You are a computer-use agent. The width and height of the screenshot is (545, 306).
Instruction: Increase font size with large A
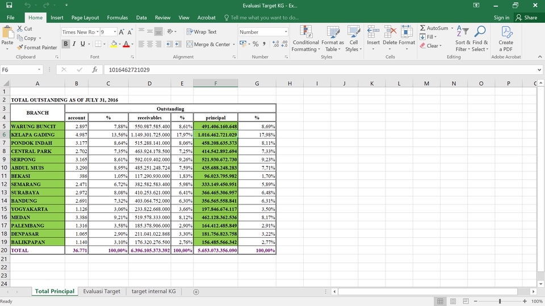click(x=121, y=32)
